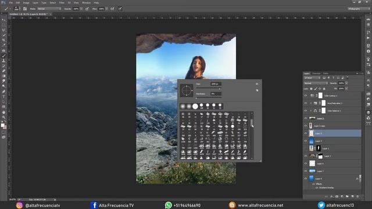
Task: Switch to the Channels tab
Action: 316,74
